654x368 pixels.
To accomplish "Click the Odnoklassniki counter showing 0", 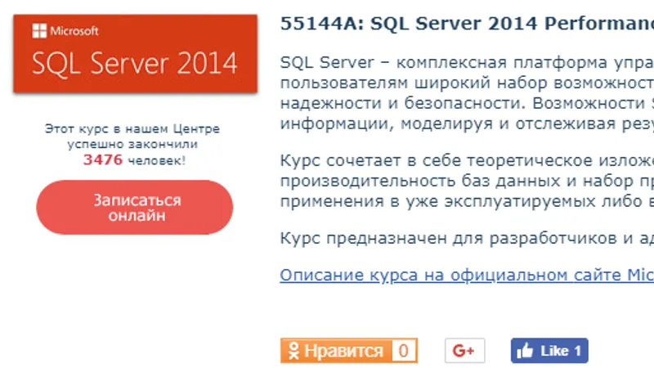I will tap(403, 351).
